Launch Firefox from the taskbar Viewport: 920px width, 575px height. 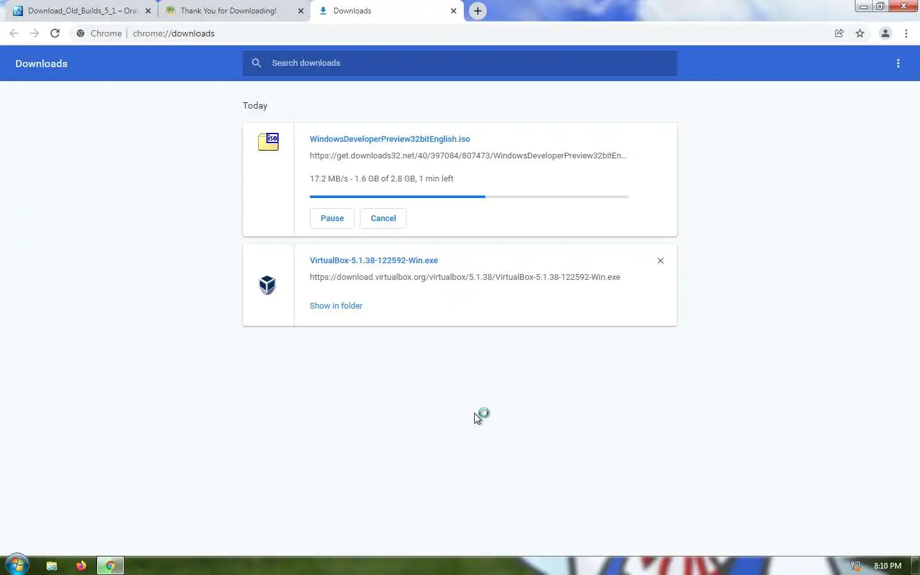coord(81,565)
